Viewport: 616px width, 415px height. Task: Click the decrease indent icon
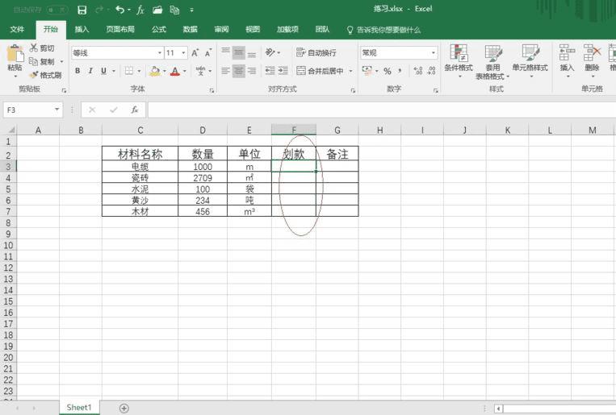[x=270, y=71]
